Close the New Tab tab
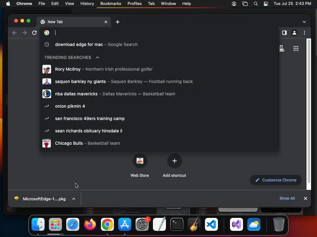 [x=106, y=22]
